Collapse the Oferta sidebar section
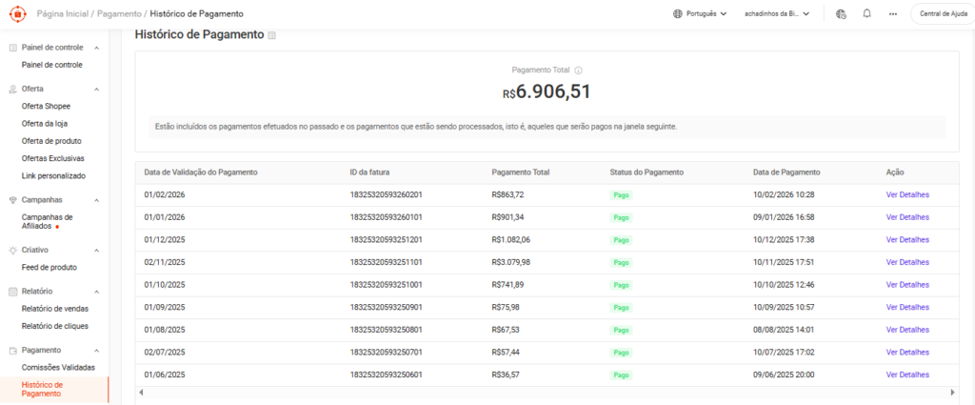This screenshot has width=975, height=405. point(97,89)
